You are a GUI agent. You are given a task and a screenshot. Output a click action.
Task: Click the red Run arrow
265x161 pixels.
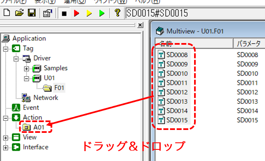[x=76, y=13]
